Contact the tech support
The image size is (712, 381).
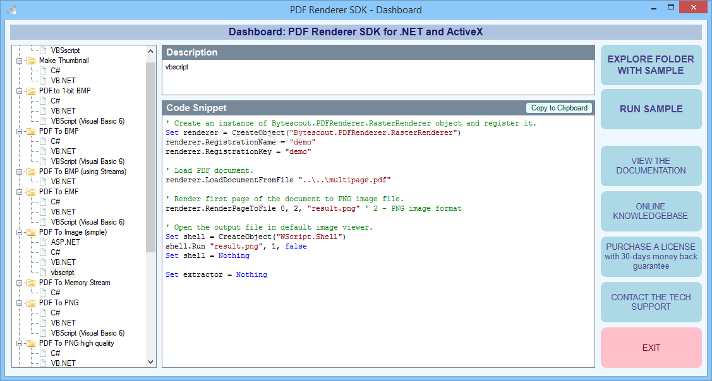pos(651,302)
